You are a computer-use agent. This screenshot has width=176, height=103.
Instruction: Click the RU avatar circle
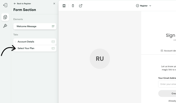[100, 59]
